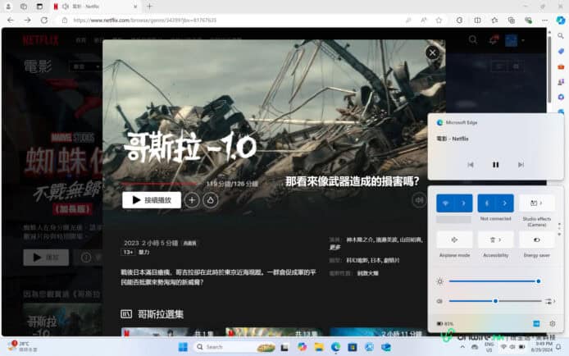Open the Netflix profile dropdown
The image size is (569, 356).
[515, 39]
